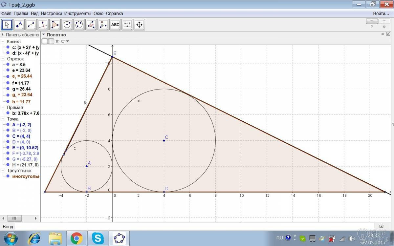
Task: Open settings via the gear icon
Action: 384,27
